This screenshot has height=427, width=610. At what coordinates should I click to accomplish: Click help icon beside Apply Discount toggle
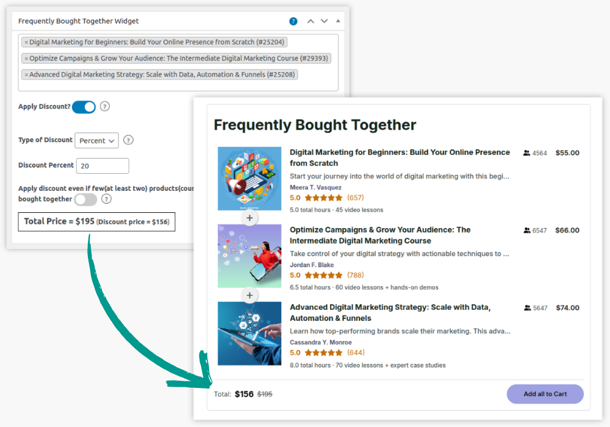click(105, 107)
